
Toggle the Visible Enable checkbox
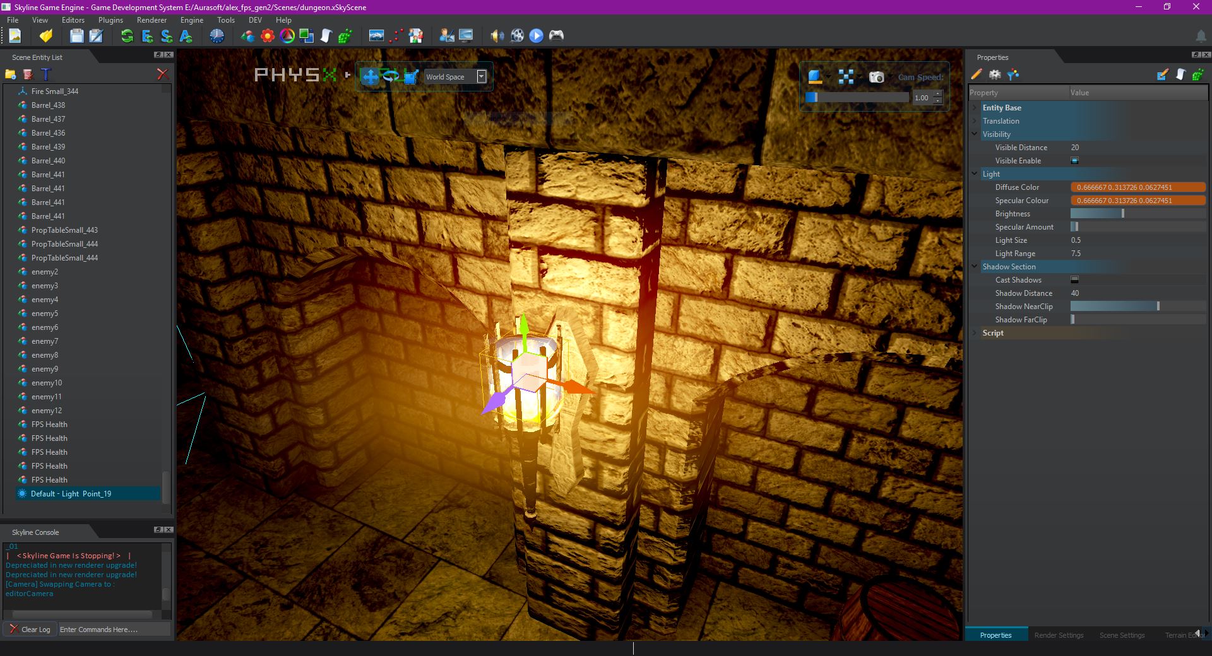[1074, 161]
